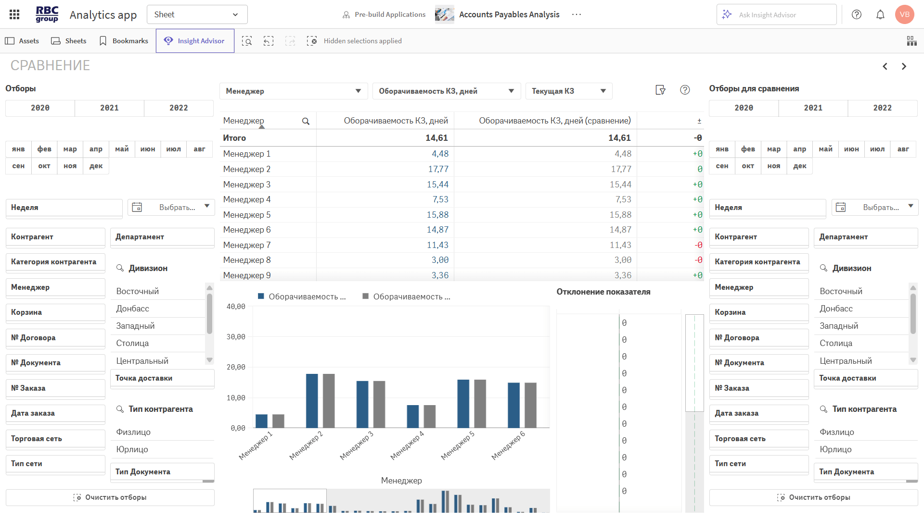Open the Bookmarks menu
The height and width of the screenshot is (519, 924).
coord(124,41)
